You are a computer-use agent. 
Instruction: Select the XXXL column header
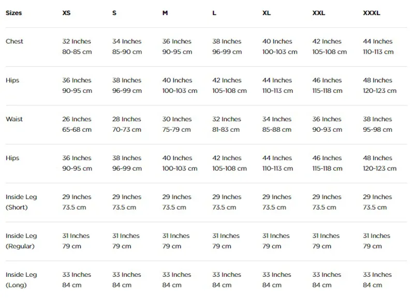point(372,13)
